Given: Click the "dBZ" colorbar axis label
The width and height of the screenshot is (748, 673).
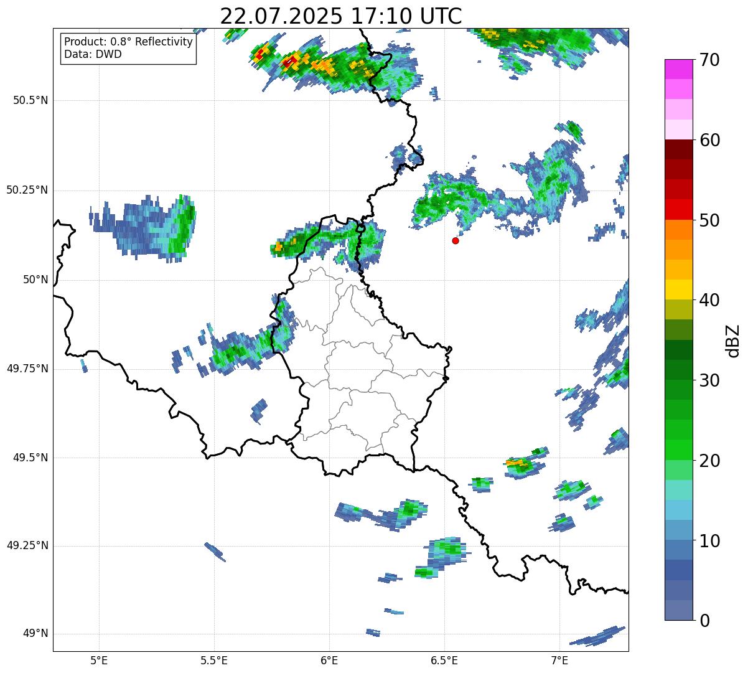Looking at the screenshot, I should [733, 341].
